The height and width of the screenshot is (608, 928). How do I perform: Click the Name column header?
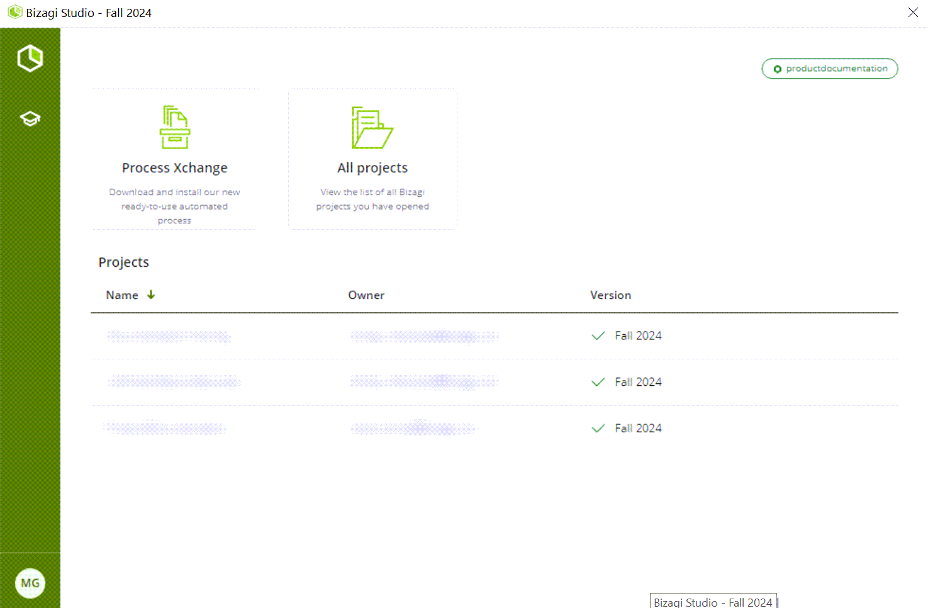pos(122,295)
